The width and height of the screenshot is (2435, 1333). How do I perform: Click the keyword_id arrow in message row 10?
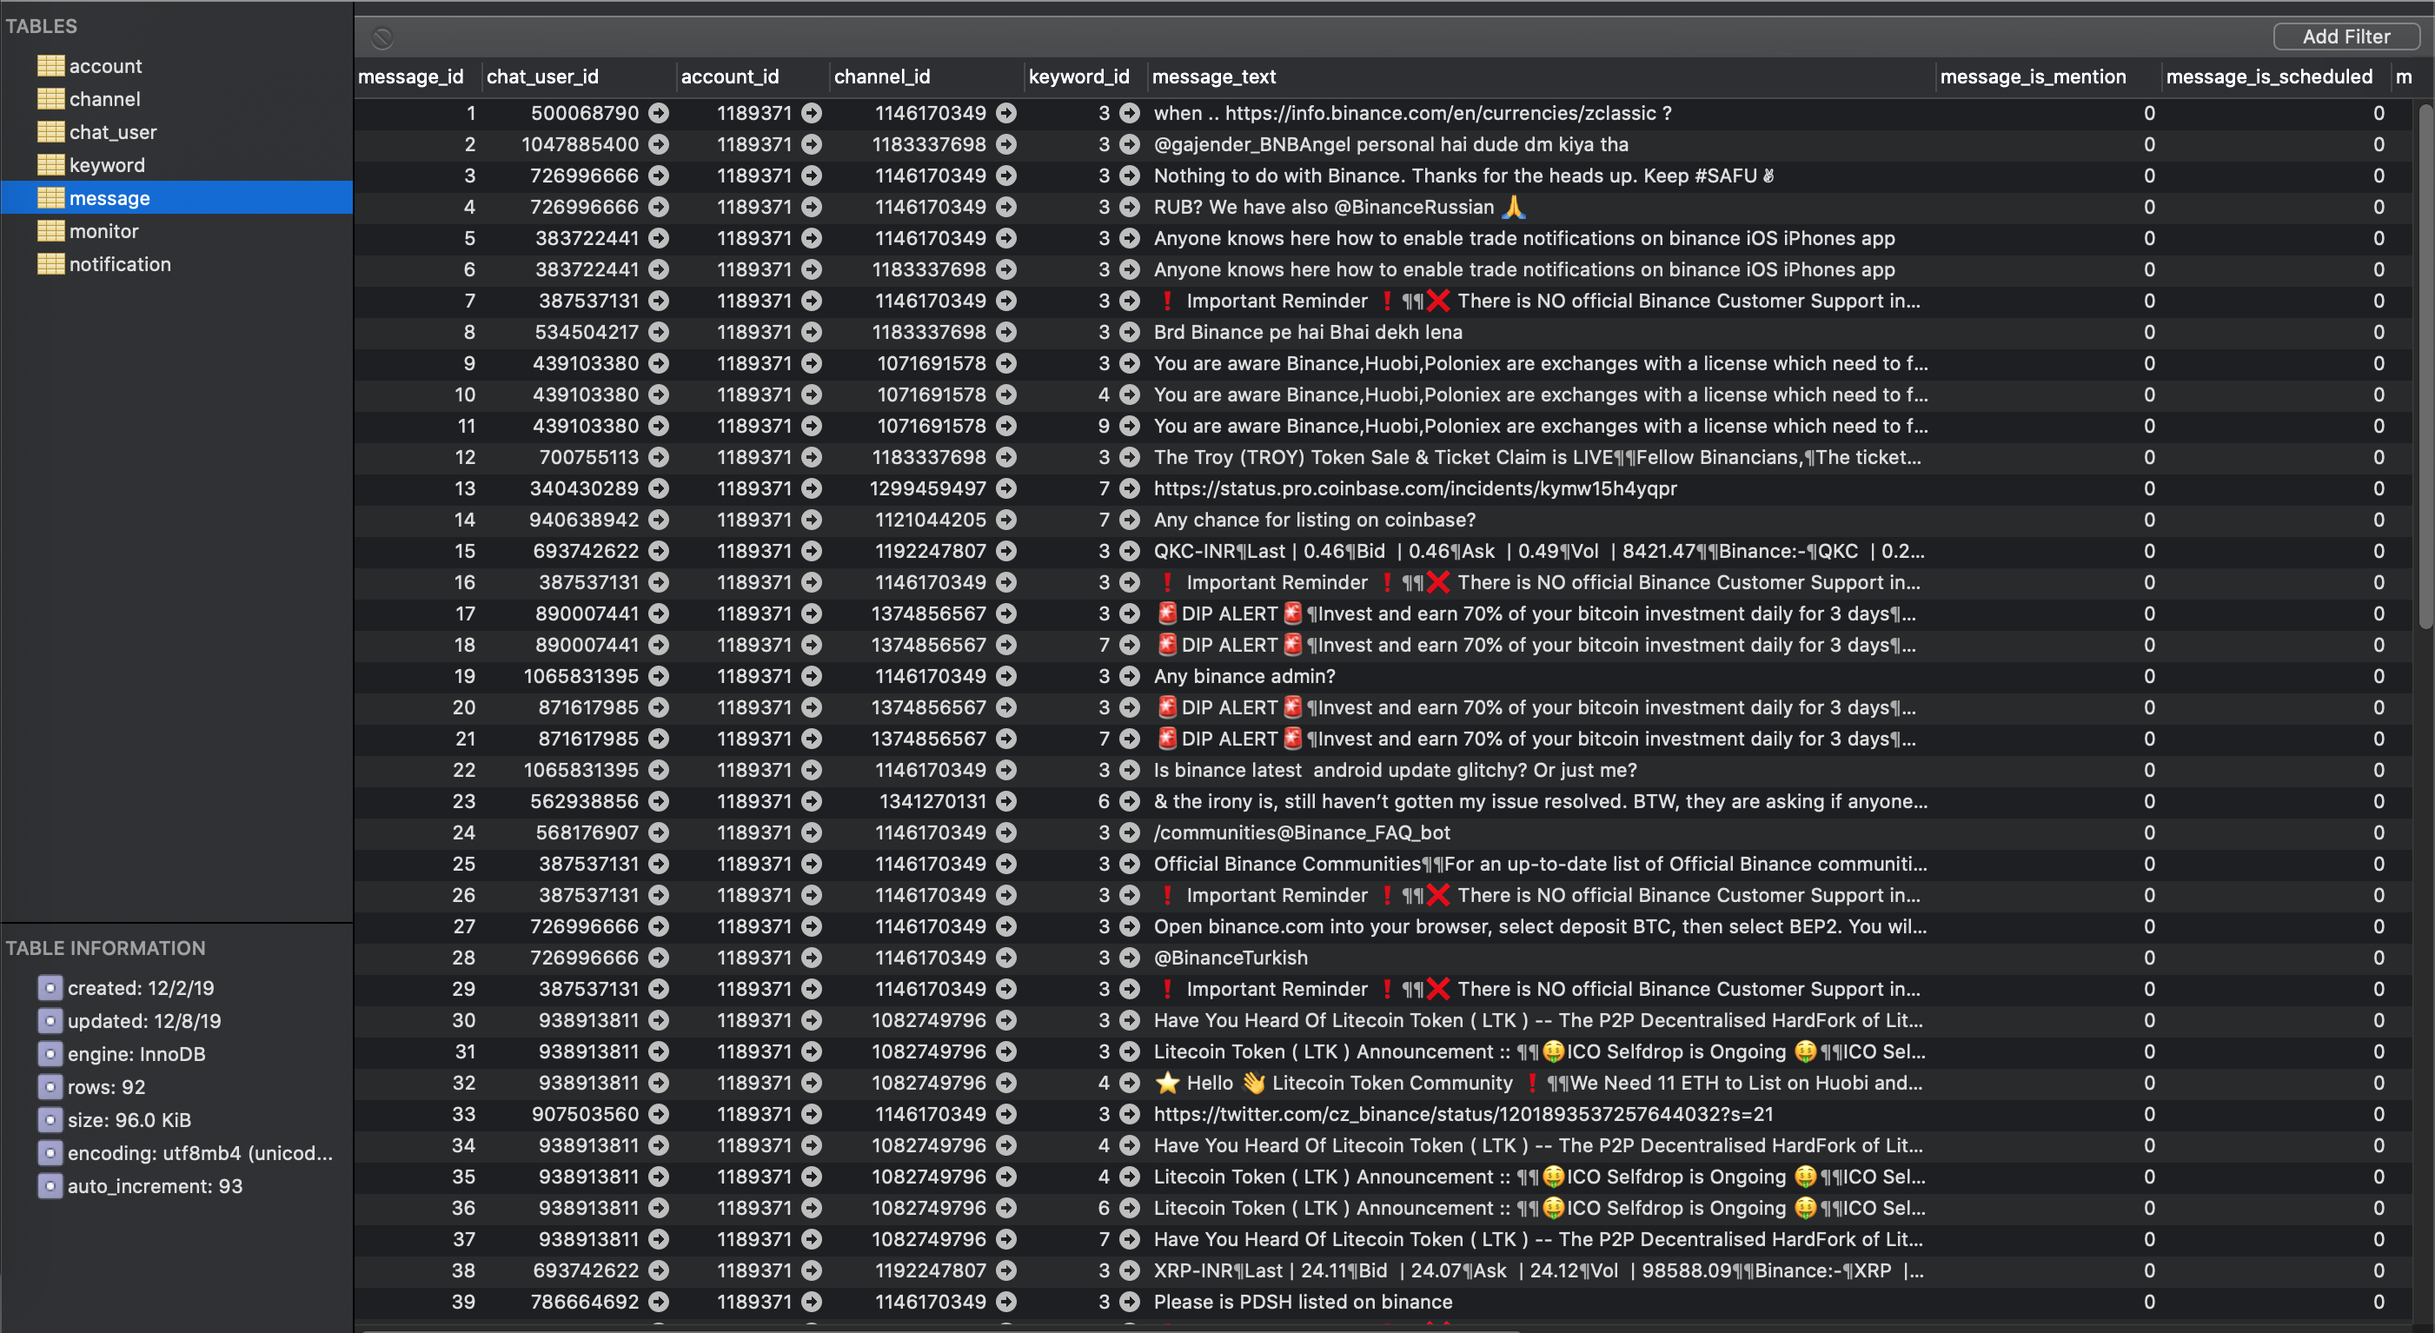tap(1129, 395)
